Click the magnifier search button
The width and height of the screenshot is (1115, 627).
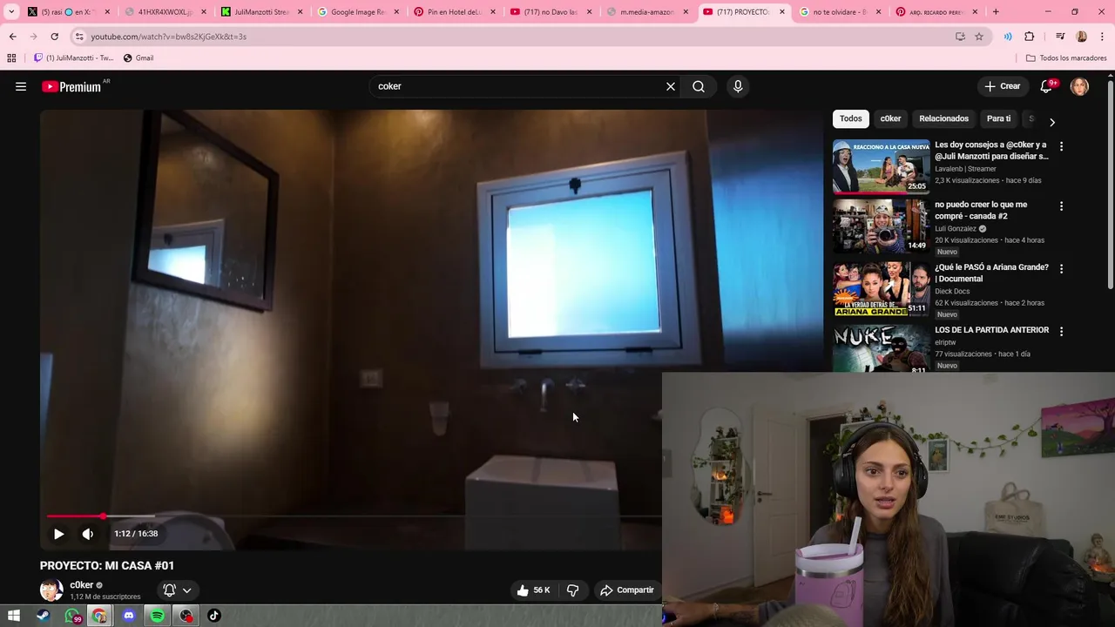[x=699, y=86]
